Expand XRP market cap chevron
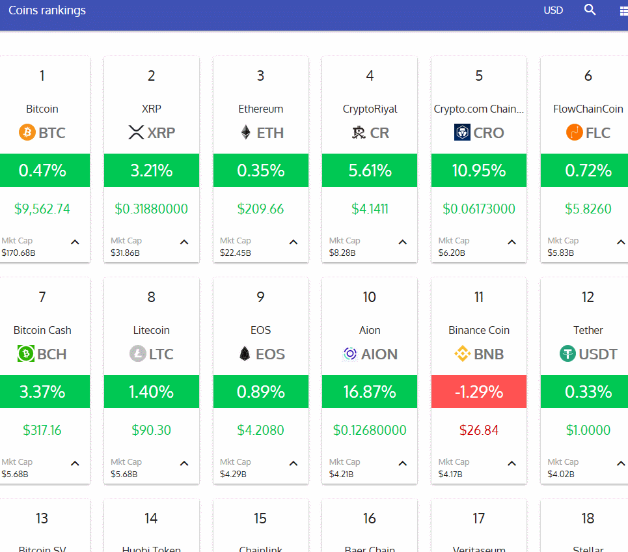The image size is (628, 552). pyautogui.click(x=184, y=242)
